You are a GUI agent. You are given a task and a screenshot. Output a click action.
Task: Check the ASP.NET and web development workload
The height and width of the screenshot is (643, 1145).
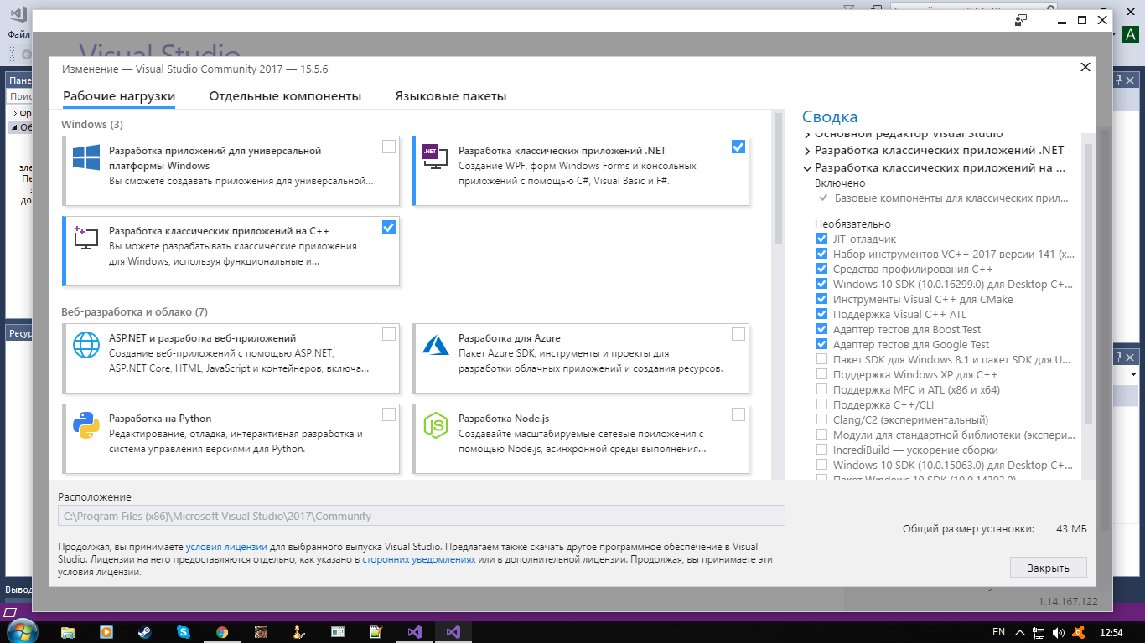coord(389,334)
